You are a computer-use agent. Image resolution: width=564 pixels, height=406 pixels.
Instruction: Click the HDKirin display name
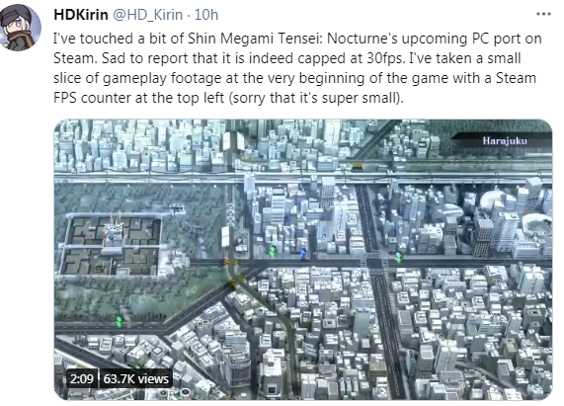(x=81, y=15)
